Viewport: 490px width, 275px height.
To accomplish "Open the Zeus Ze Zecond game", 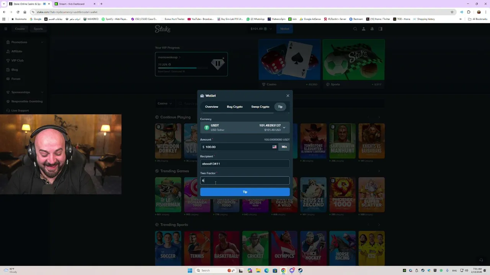I will (313, 194).
